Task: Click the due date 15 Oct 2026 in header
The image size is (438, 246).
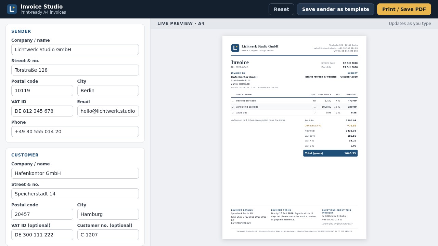Action: pos(350,67)
